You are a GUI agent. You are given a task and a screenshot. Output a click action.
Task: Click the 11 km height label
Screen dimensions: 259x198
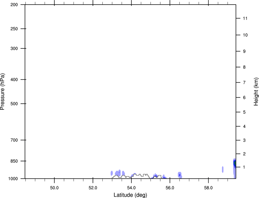[x=245, y=18]
